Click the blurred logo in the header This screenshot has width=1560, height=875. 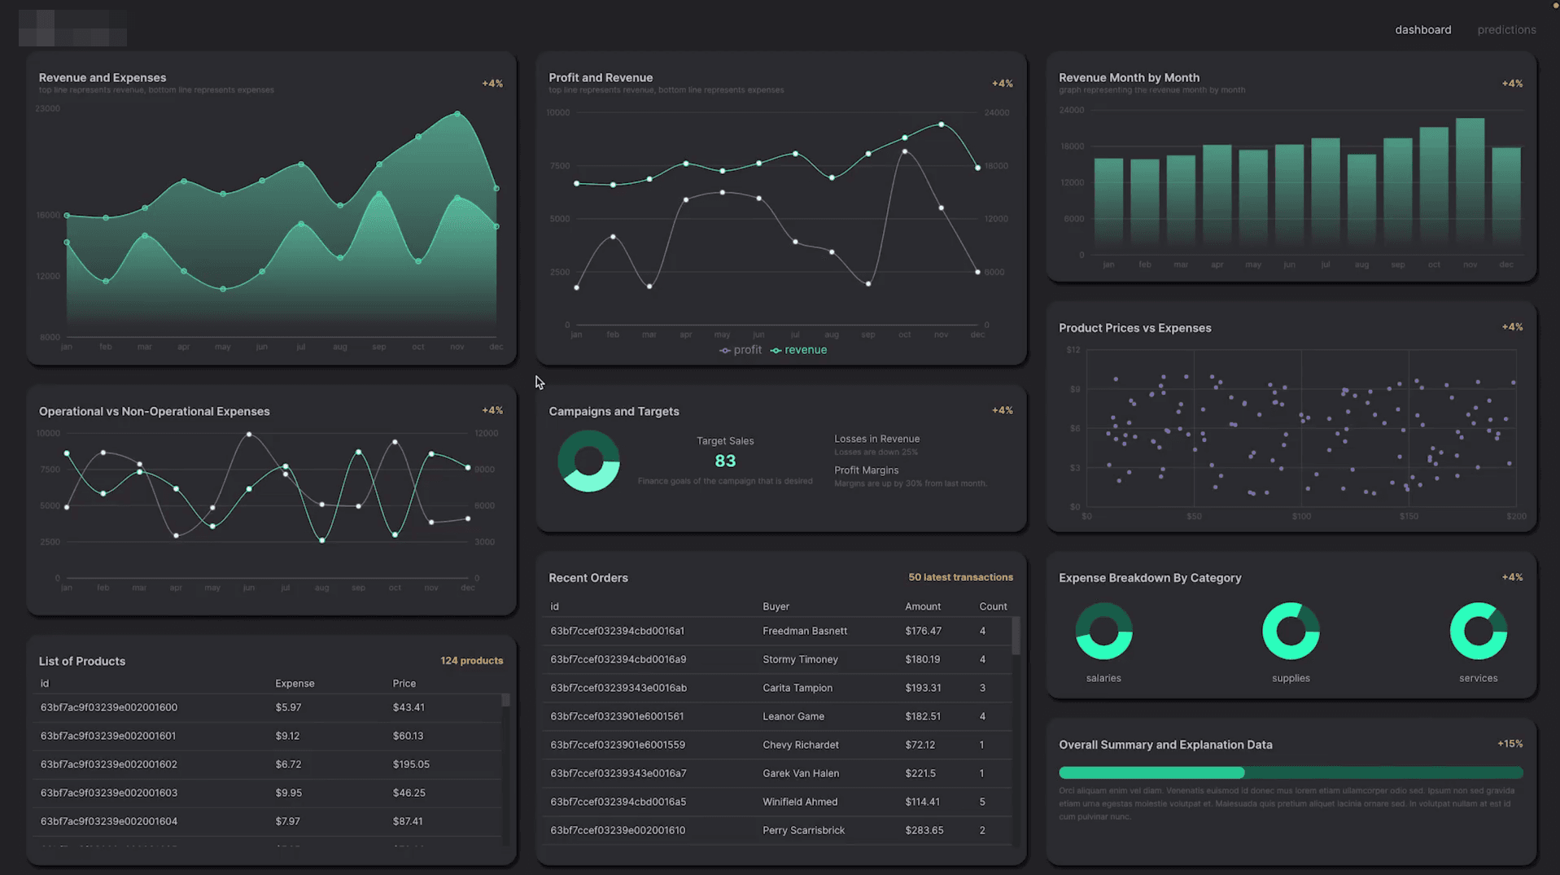point(72,28)
